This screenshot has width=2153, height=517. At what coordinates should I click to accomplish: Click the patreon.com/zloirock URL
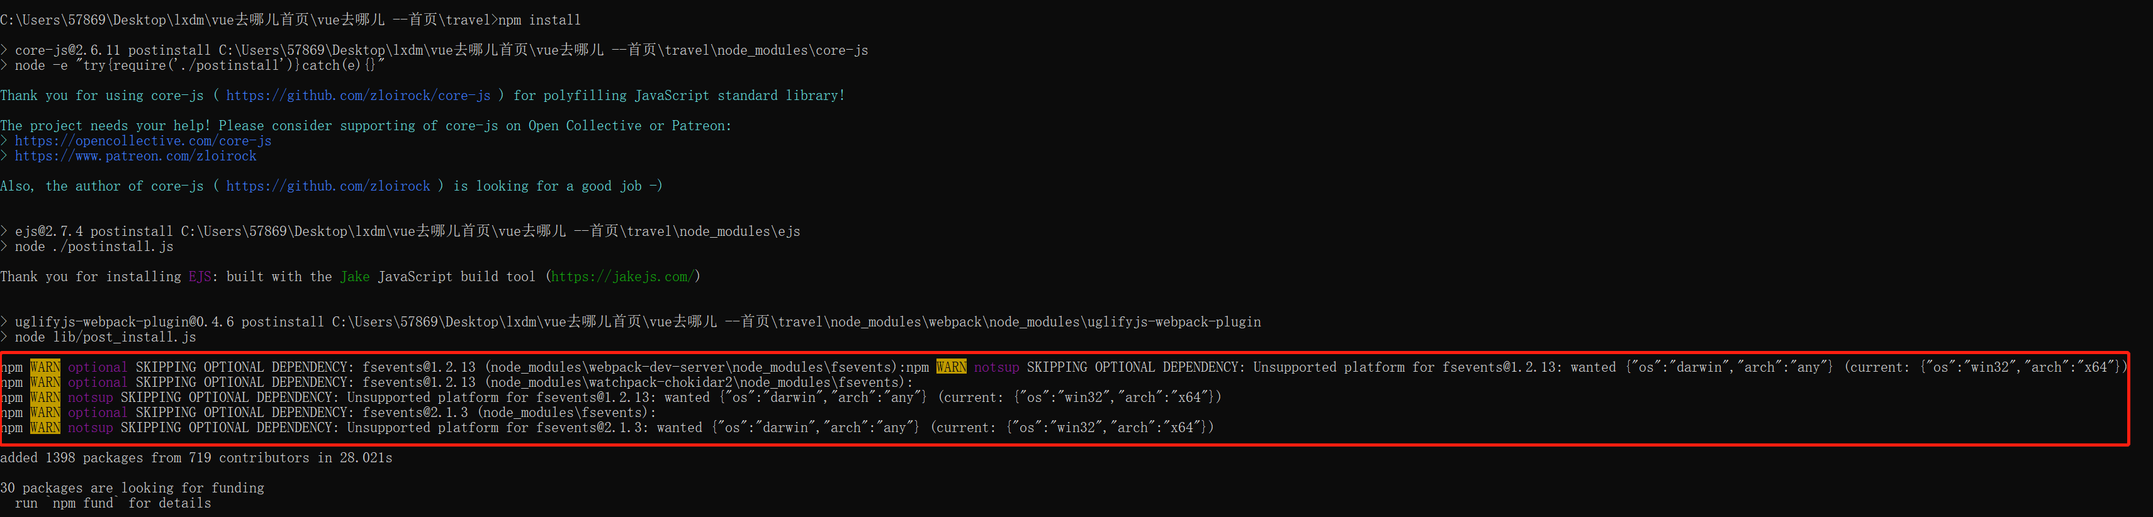[135, 156]
